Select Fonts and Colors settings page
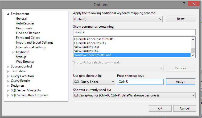 point(28,38)
